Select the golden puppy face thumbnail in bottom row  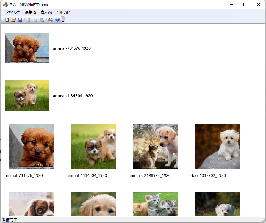[93, 204]
